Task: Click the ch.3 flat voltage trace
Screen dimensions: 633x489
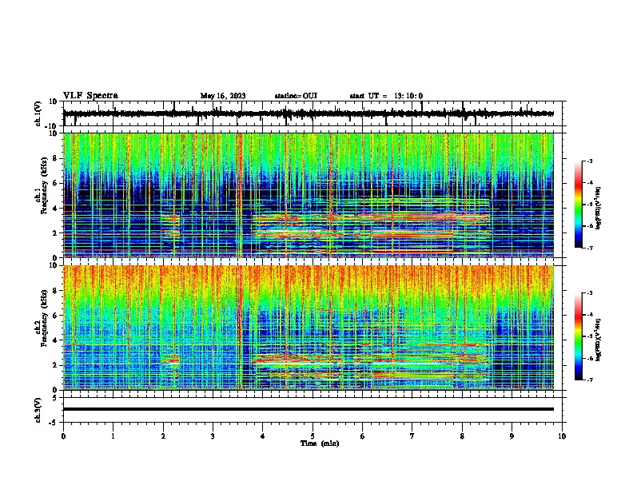Action: click(x=309, y=409)
